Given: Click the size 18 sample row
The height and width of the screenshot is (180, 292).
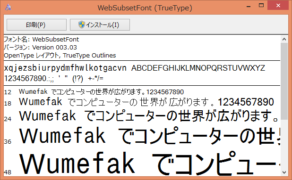Looking at the screenshot, I should point(139,102).
